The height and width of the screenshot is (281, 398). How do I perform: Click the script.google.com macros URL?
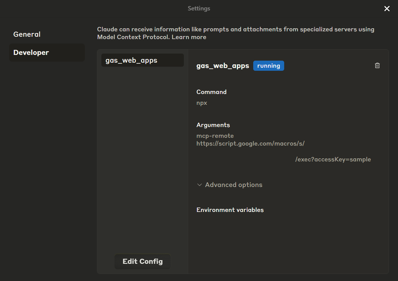pos(251,144)
